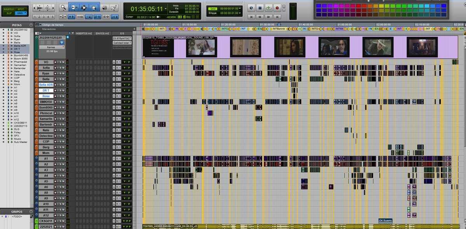Click the MIDI zoom icon
Screen dimensions: 466x229
click(47, 8)
